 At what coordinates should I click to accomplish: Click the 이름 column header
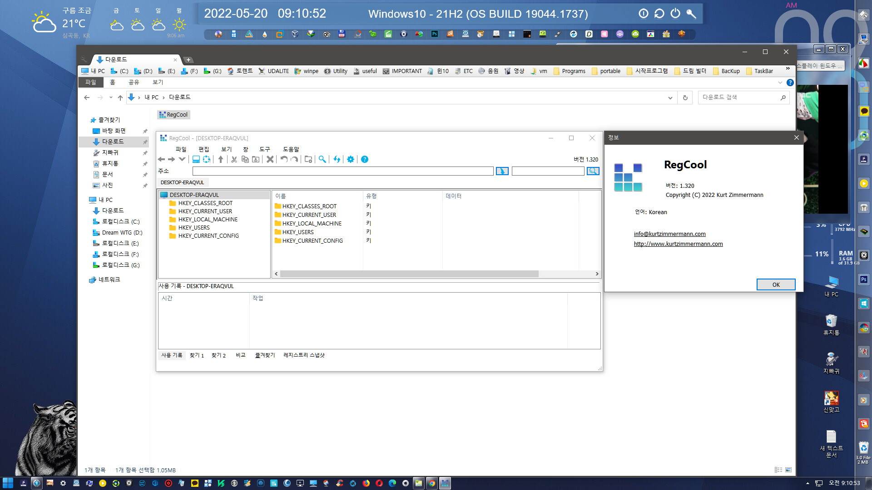pos(317,196)
